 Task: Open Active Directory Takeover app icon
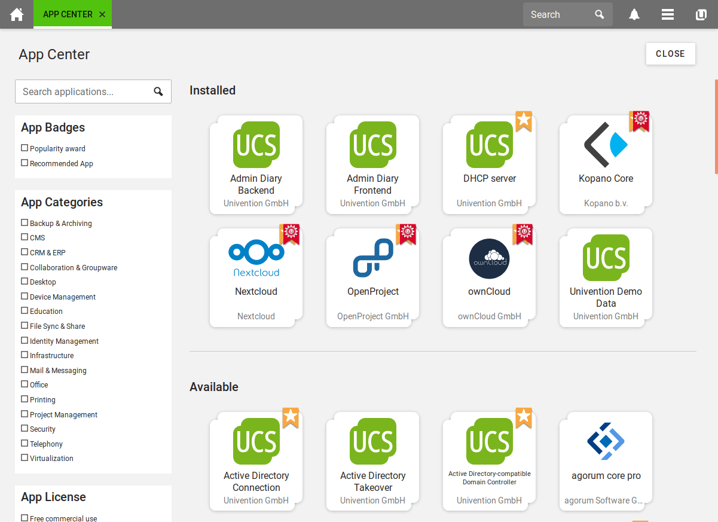pos(373,441)
